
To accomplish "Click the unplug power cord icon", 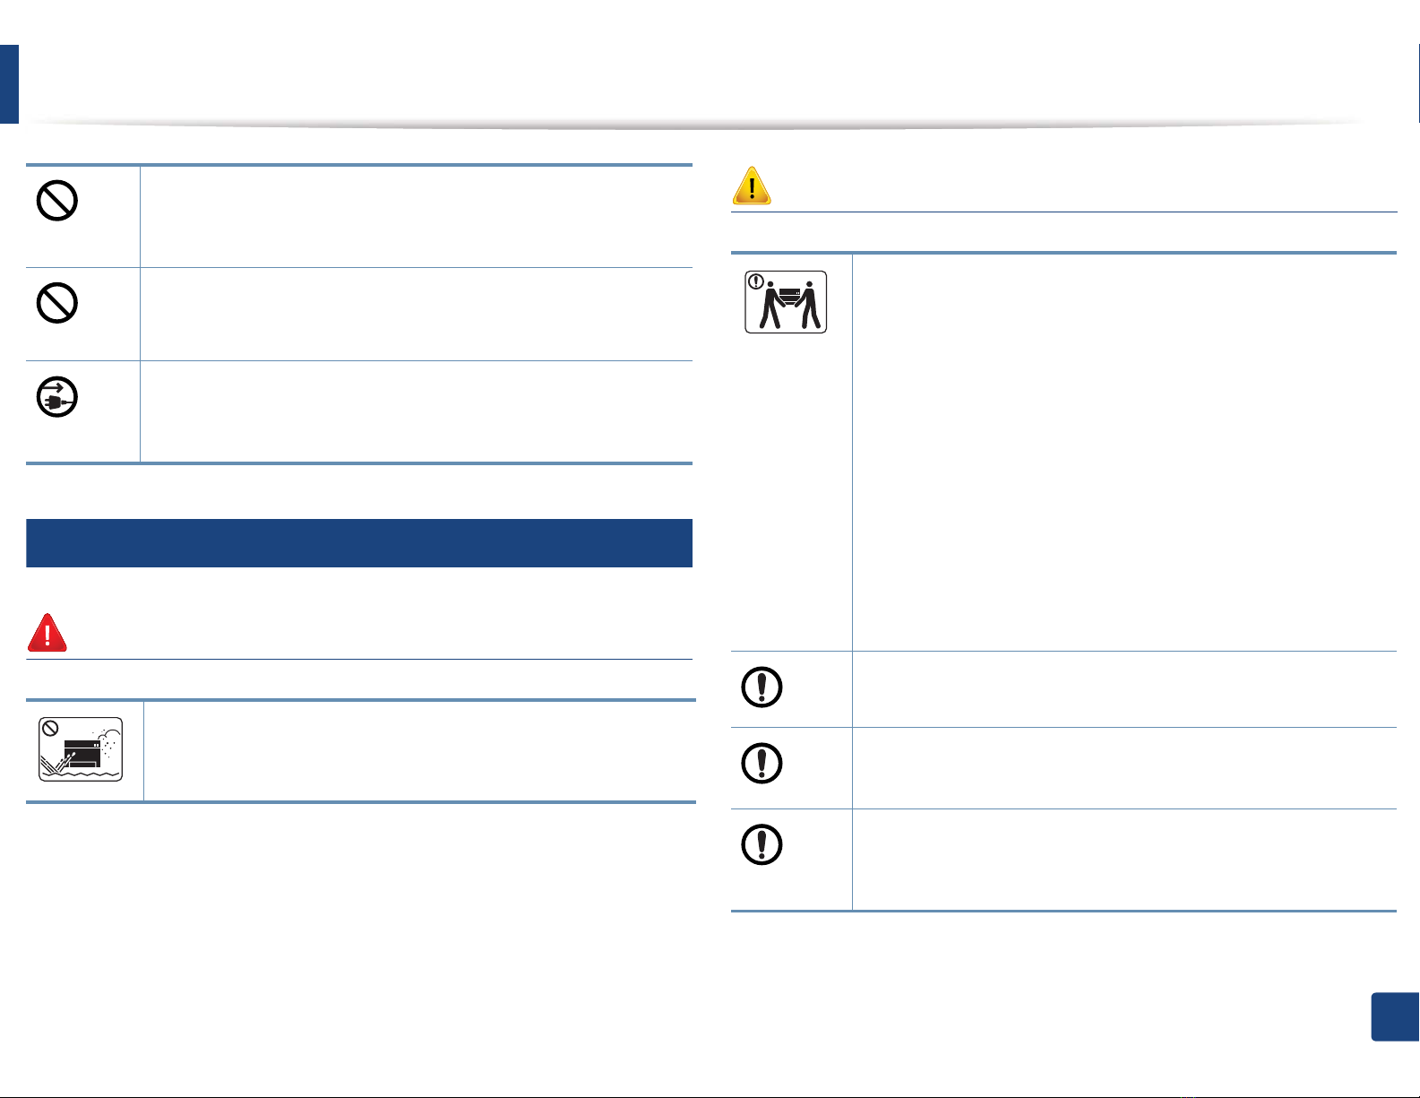I will point(56,397).
